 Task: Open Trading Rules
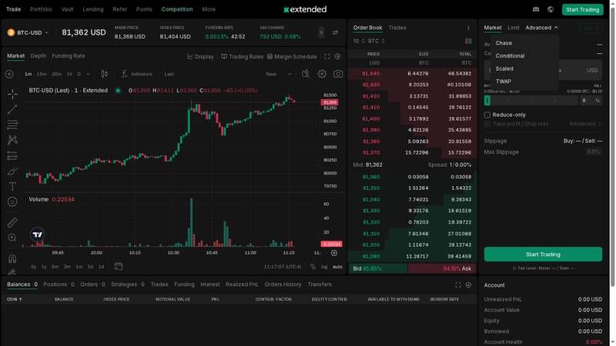pyautogui.click(x=242, y=56)
